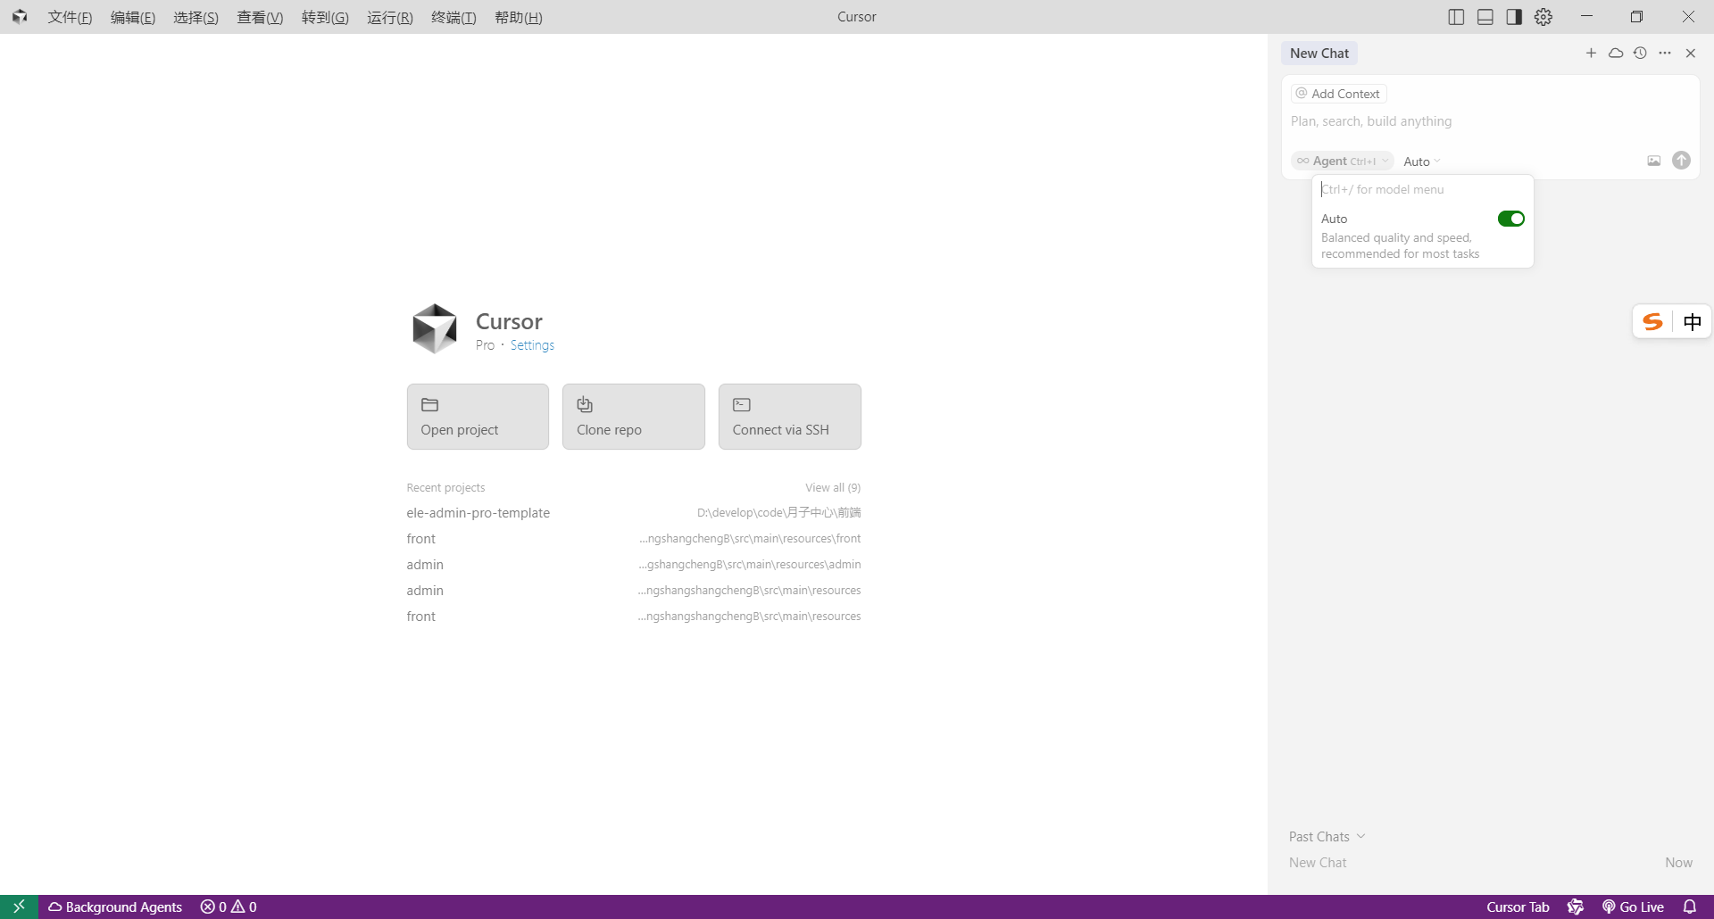Click the Add Context button
The width and height of the screenshot is (1714, 919).
1338,94
